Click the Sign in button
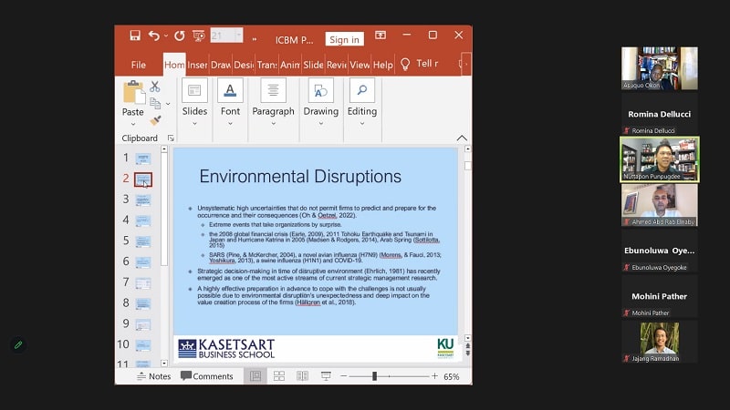 (x=344, y=39)
